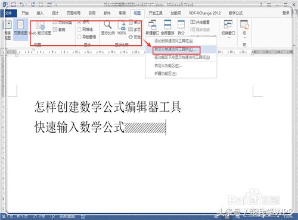Viewport: 298px width, 220px height.
Task: Switch to the 插入 insert tab
Action: [x=40, y=13]
